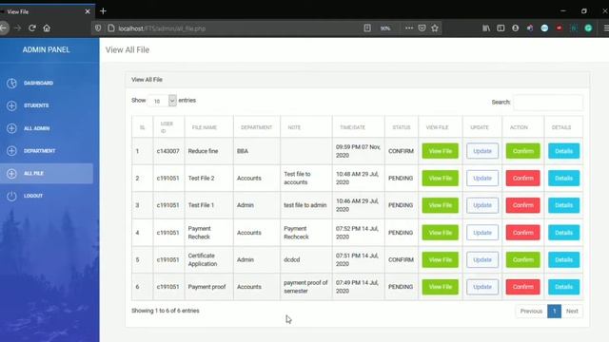Click 'Showing 1 to 6 of 6 entries'
Image resolution: width=609 pixels, height=342 pixels.
pos(165,311)
